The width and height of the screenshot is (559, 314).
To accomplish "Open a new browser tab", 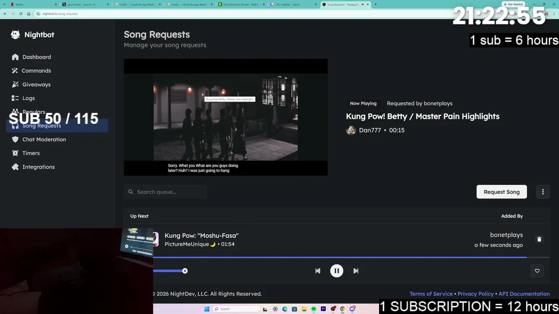I will [x=375, y=4].
